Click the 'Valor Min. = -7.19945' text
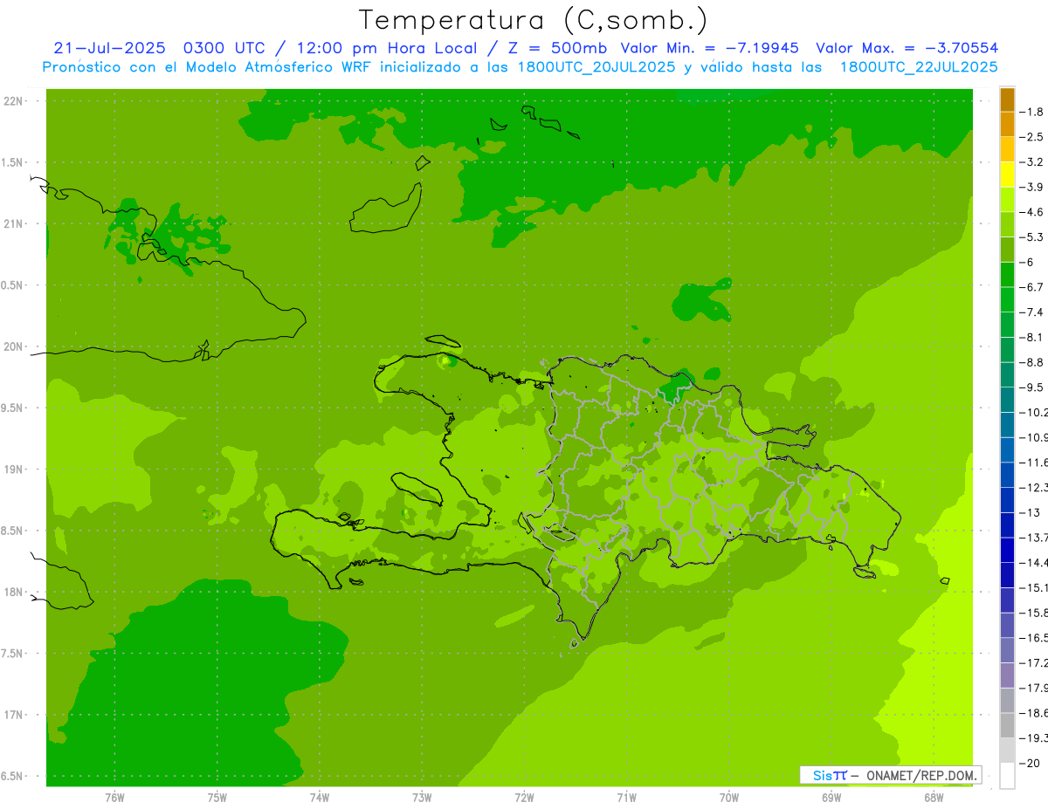Viewport: 1048px width, 809px height. click(710, 48)
